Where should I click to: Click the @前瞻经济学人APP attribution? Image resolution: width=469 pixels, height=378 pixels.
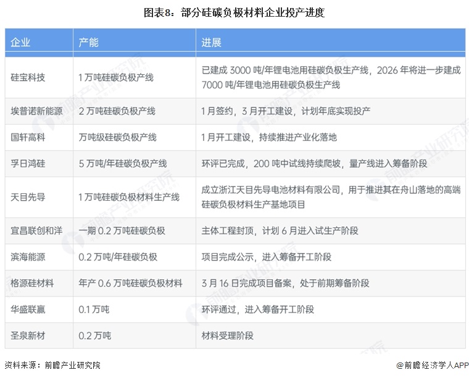point(432,365)
